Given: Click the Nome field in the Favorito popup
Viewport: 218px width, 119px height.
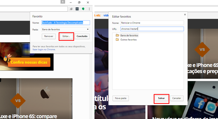Looking at the screenshot, I should click(66, 23).
